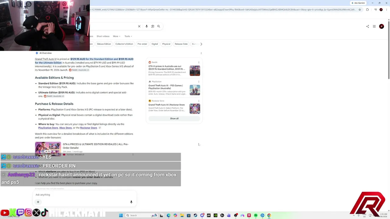This screenshot has width=390, height=219.
Task: Follow the Rockstar Store link in overview
Action: click(x=88, y=128)
